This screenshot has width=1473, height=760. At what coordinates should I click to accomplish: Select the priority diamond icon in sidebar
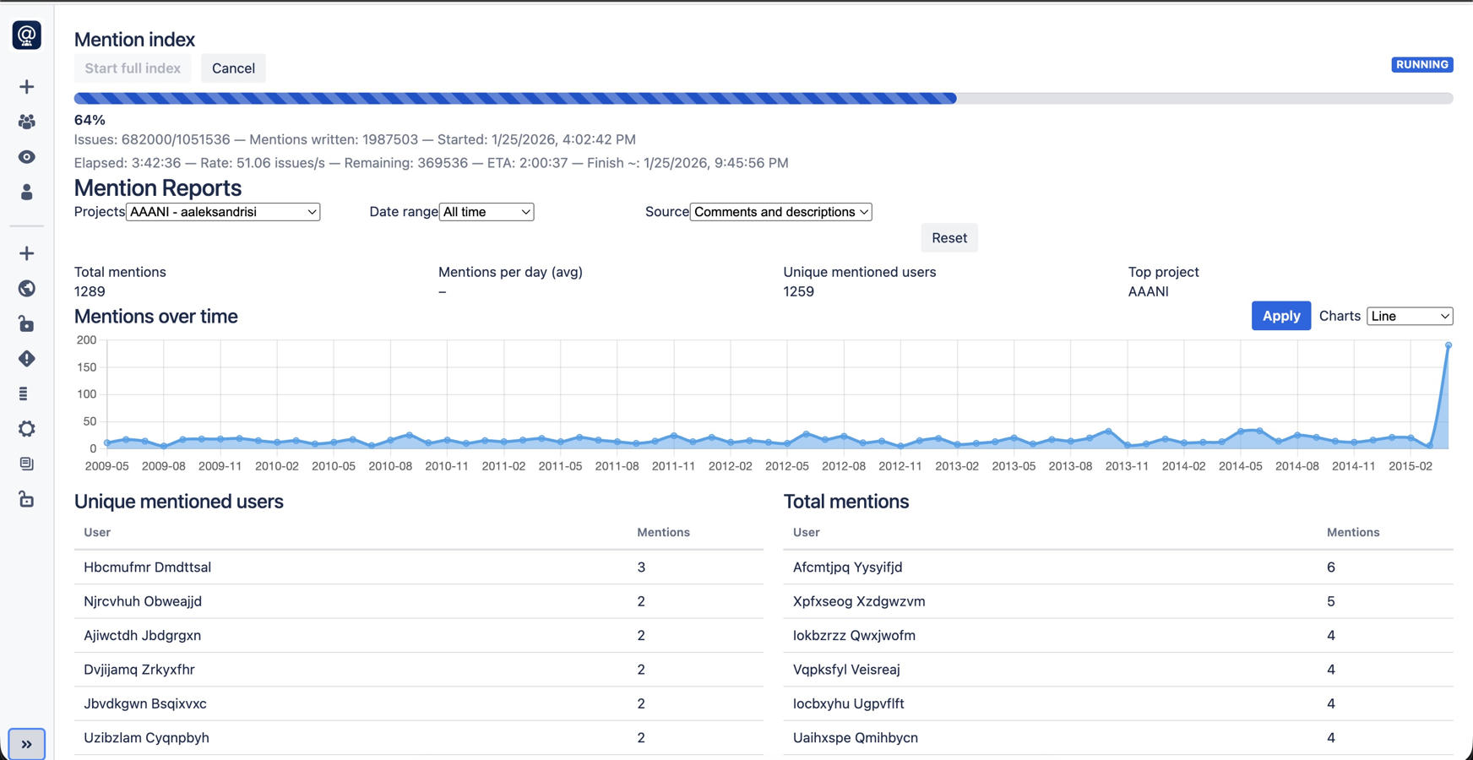tap(26, 359)
